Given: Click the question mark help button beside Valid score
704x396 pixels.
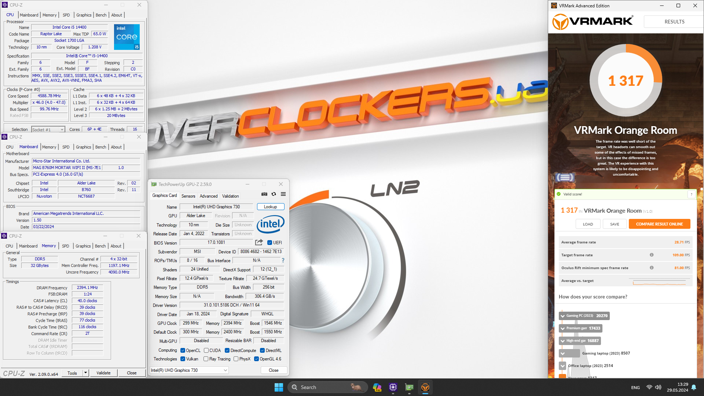Looking at the screenshot, I should 692,194.
